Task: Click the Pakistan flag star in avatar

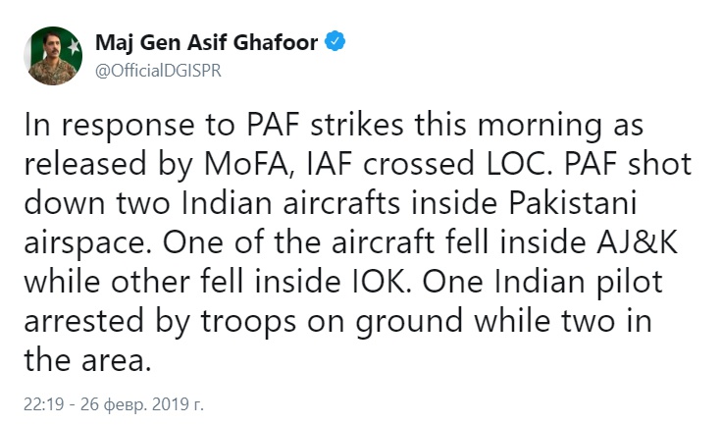Action: (x=74, y=46)
